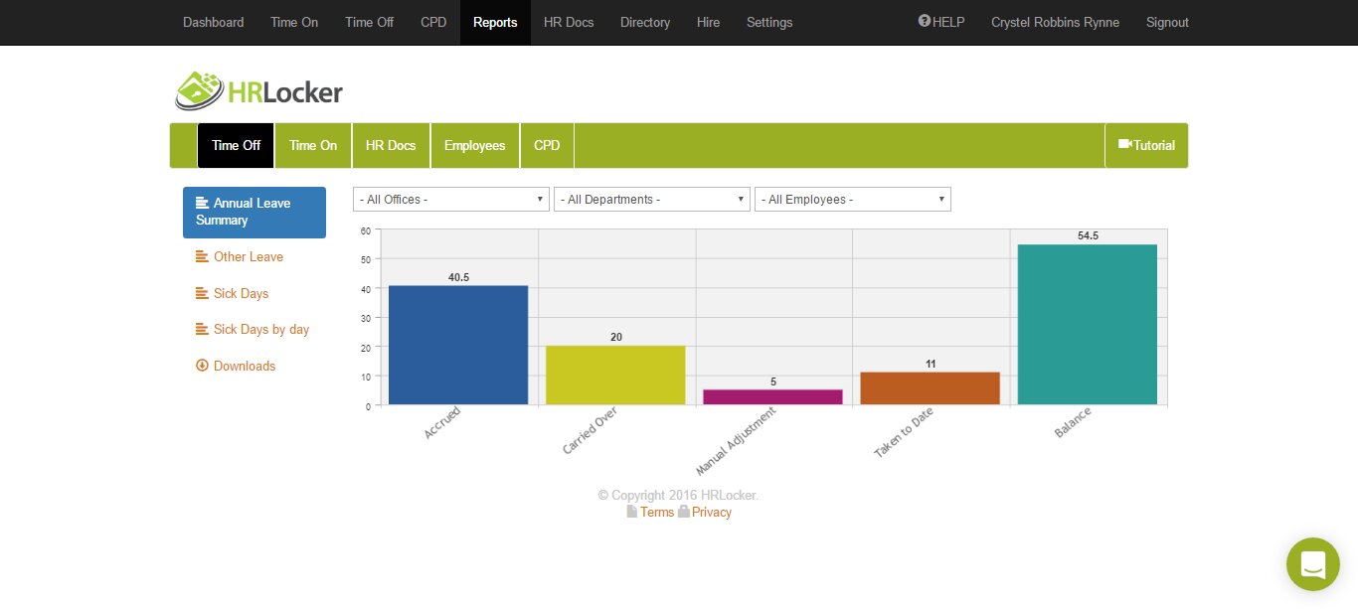Click the Downloads arrow icon in sidebar
This screenshot has height=609, width=1358.
202,366
